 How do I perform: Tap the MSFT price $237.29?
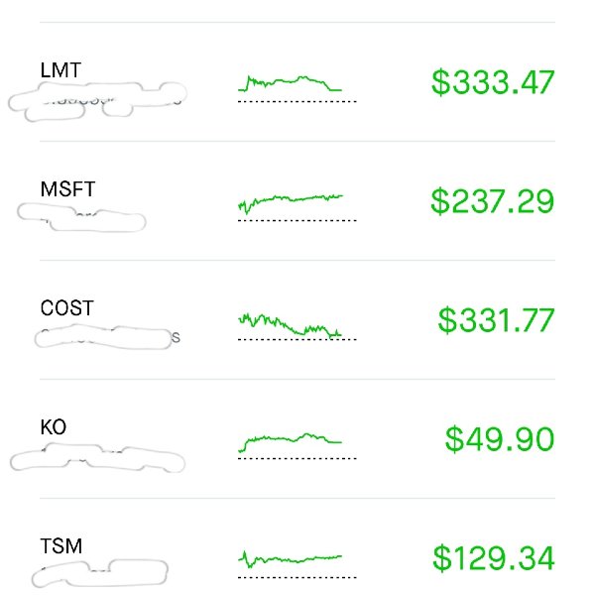point(493,201)
